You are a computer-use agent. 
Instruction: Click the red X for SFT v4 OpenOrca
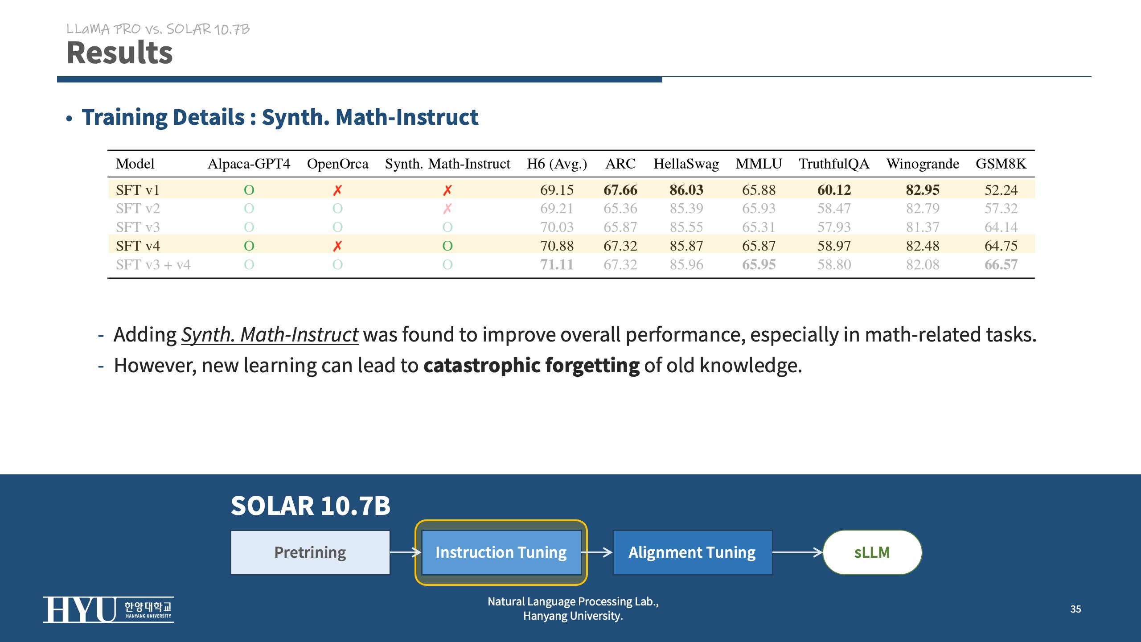[x=337, y=246]
